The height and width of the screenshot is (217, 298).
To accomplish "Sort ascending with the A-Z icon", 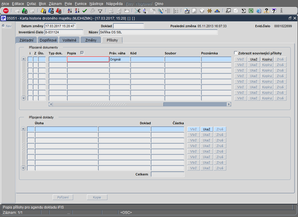I will coord(70,11).
